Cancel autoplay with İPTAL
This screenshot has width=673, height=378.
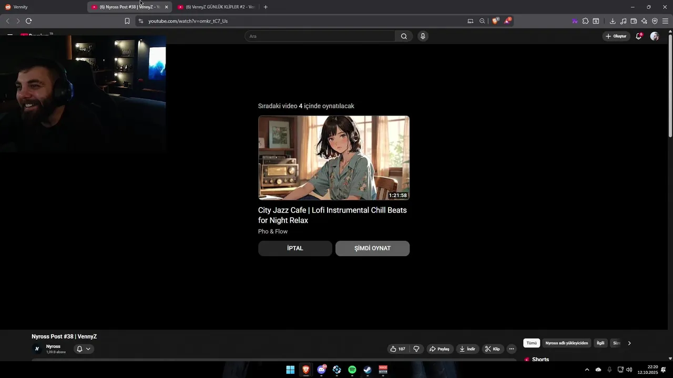coord(295,248)
